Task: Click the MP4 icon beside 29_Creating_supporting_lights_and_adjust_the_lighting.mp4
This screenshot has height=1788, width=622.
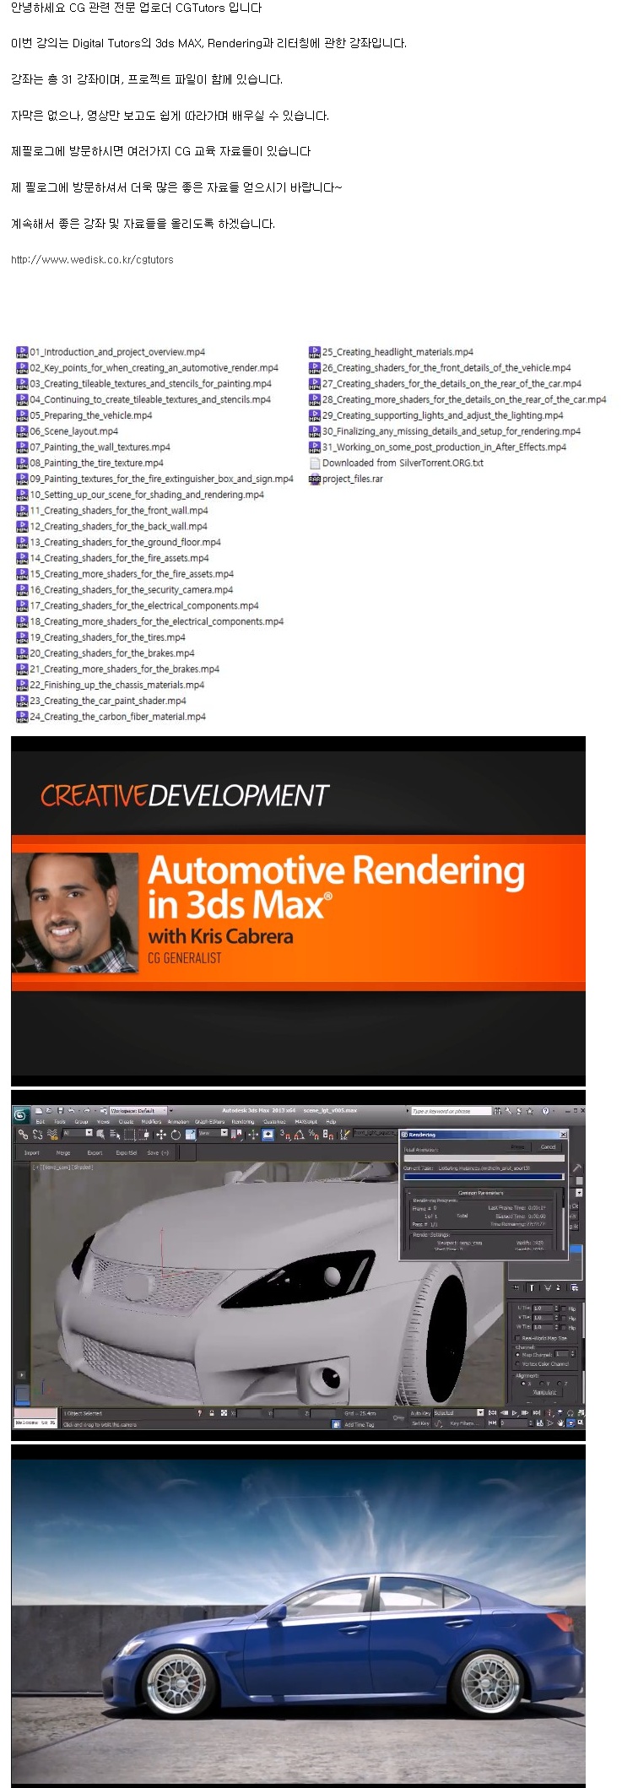Action: (x=315, y=415)
